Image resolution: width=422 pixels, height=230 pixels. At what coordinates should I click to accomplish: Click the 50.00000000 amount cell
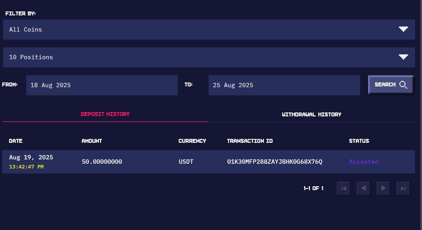[x=102, y=162]
